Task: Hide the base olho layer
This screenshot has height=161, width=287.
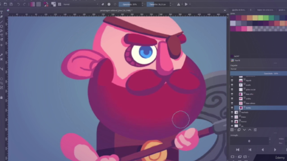Action: tap(232, 94)
